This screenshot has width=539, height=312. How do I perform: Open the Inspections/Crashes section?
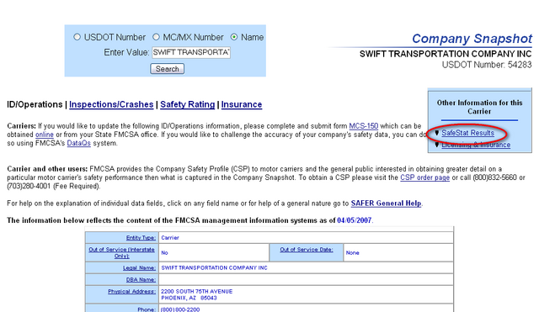(111, 104)
